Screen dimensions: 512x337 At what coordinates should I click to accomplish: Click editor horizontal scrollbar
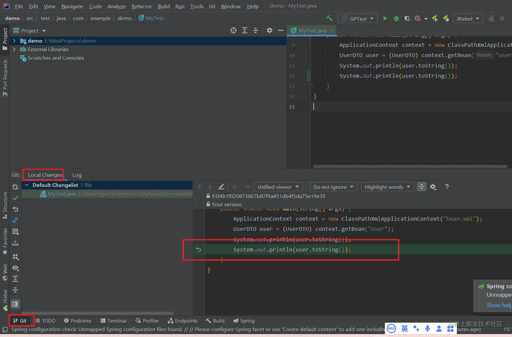(410, 166)
